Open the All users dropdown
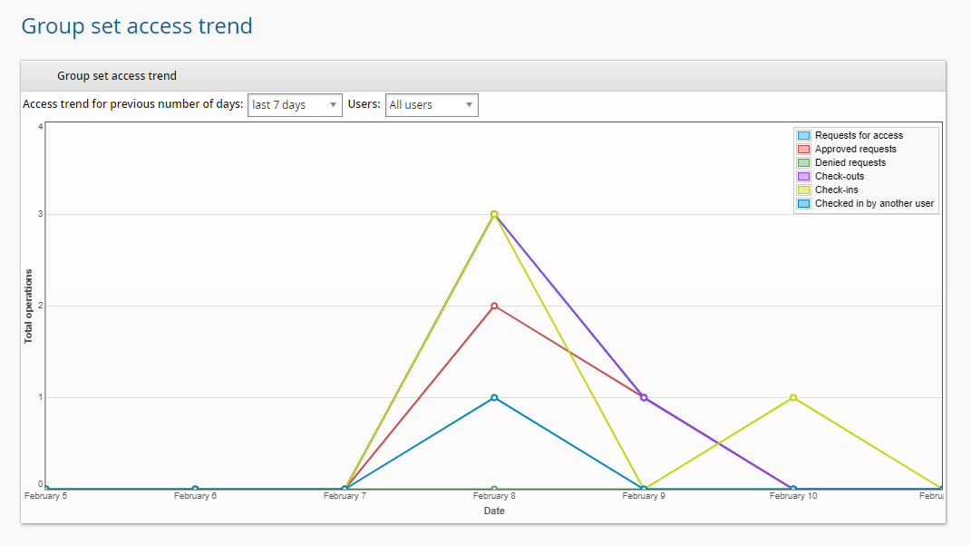Image resolution: width=971 pixels, height=545 pixels. click(x=432, y=104)
